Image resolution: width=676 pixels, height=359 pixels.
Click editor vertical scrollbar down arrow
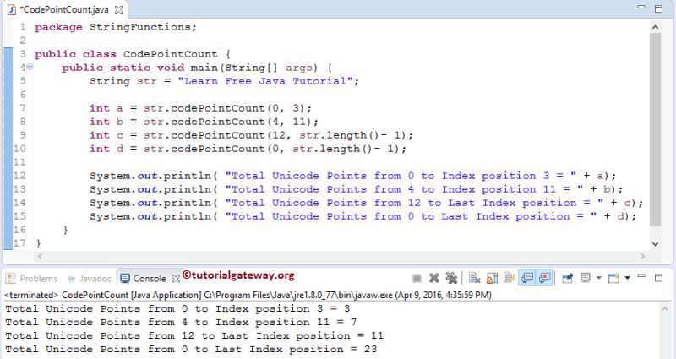pyautogui.click(x=656, y=244)
